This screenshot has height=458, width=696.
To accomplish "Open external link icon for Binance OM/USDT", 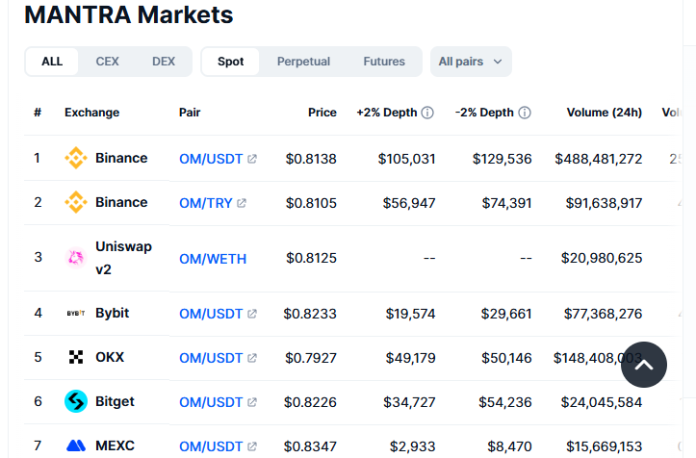I will 252,159.
